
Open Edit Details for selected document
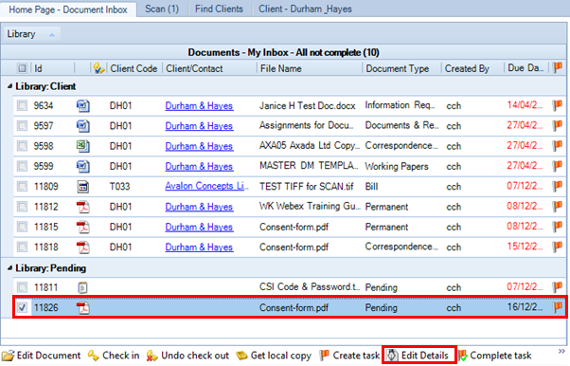pyautogui.click(x=419, y=356)
